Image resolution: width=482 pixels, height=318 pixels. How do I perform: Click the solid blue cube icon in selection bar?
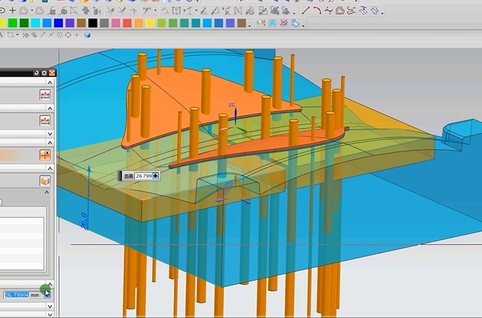pyautogui.click(x=87, y=35)
